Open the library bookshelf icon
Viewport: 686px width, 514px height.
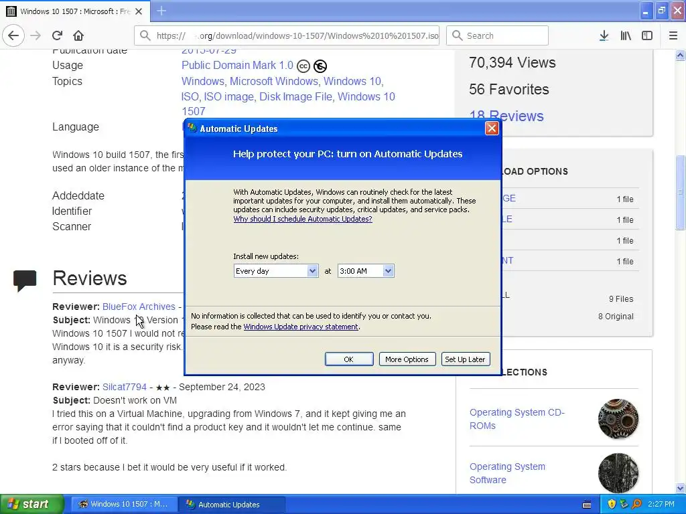click(x=626, y=35)
